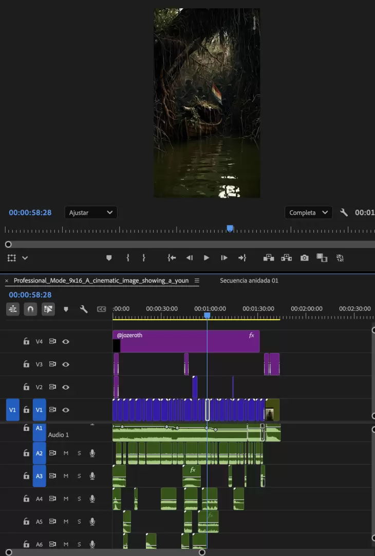Add a marker in the timeline
Screen dimensions: 375x556
click(66, 309)
